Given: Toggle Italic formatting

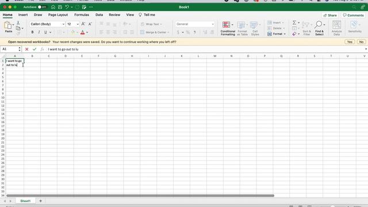Looking at the screenshot, I should pos(39,32).
